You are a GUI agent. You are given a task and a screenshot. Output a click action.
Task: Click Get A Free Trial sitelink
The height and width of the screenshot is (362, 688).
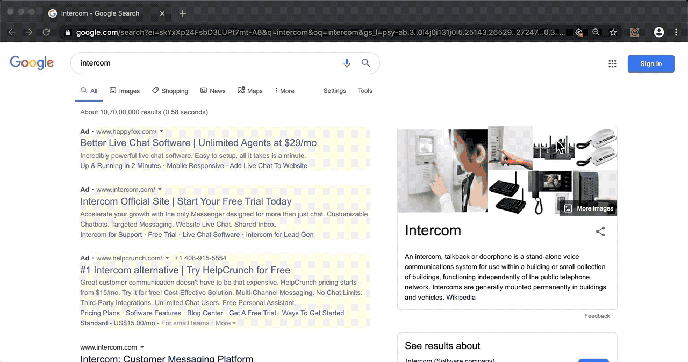253,313
